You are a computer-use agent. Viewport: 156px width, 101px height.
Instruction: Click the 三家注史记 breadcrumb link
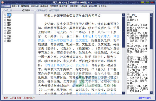click(x=42, y=10)
